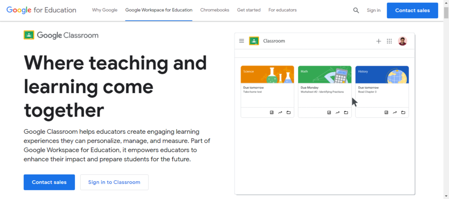
Task: Click the Sign in link
Action: tap(374, 10)
